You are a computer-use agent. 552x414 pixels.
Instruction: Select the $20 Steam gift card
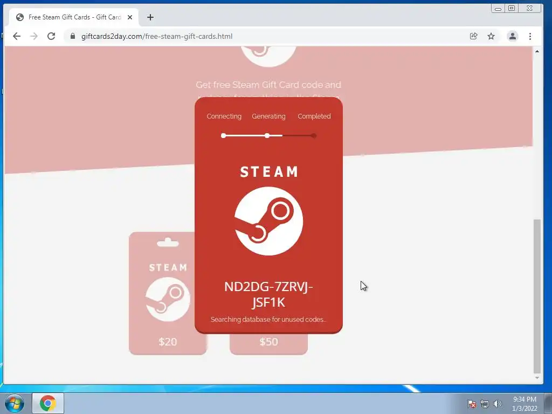pos(168,293)
